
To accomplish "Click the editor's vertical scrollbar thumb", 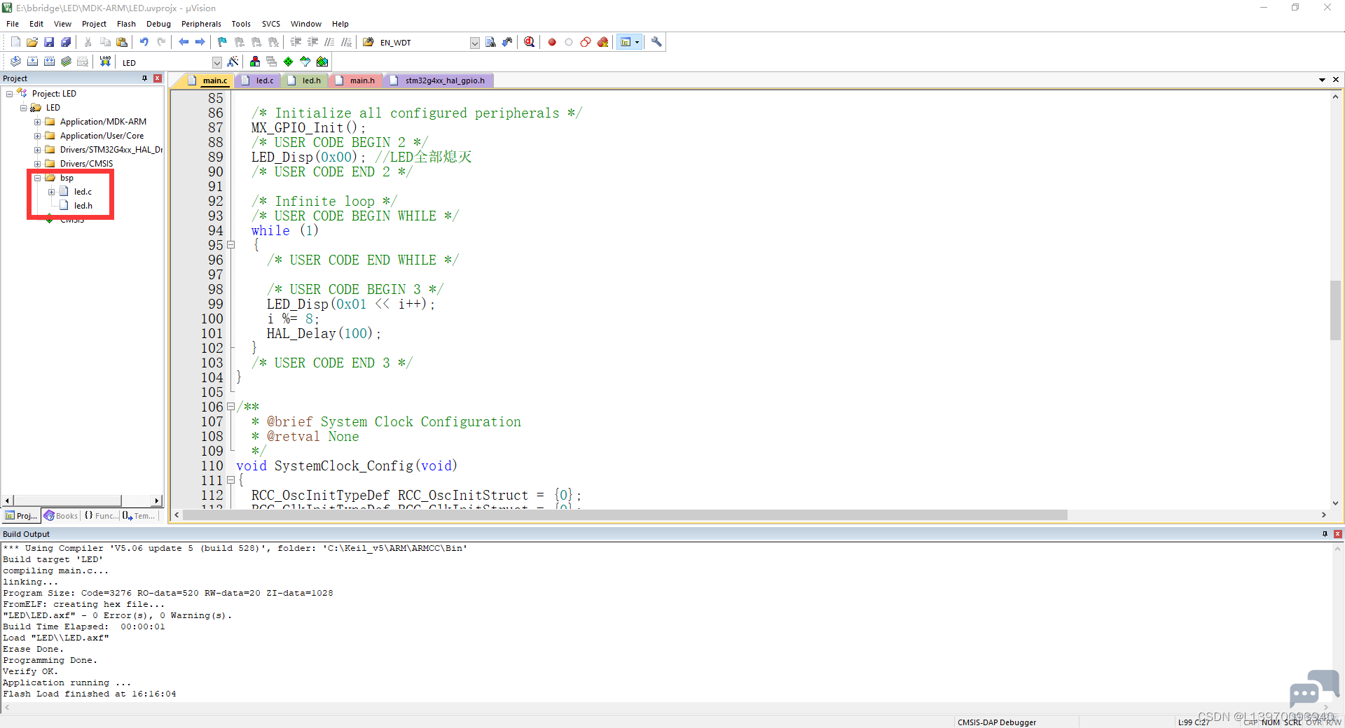I will pos(1335,310).
